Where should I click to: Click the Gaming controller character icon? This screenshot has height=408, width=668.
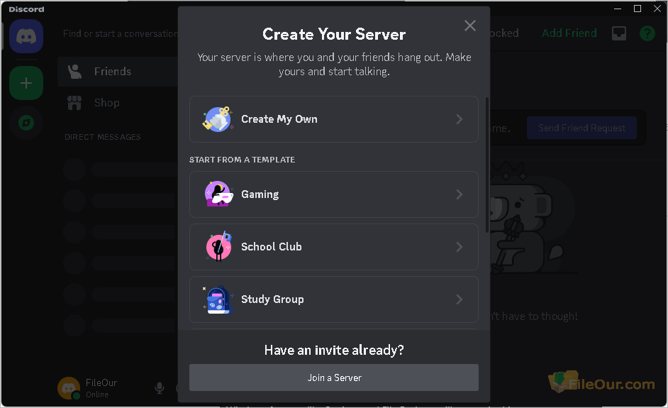point(219,194)
